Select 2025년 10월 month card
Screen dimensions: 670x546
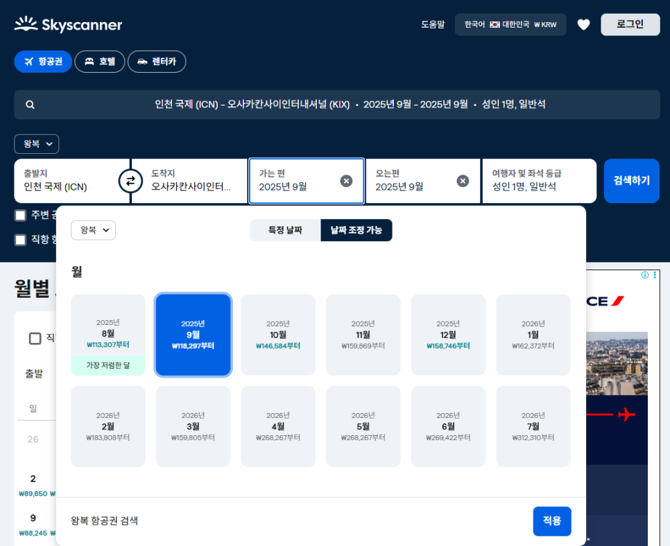click(278, 335)
